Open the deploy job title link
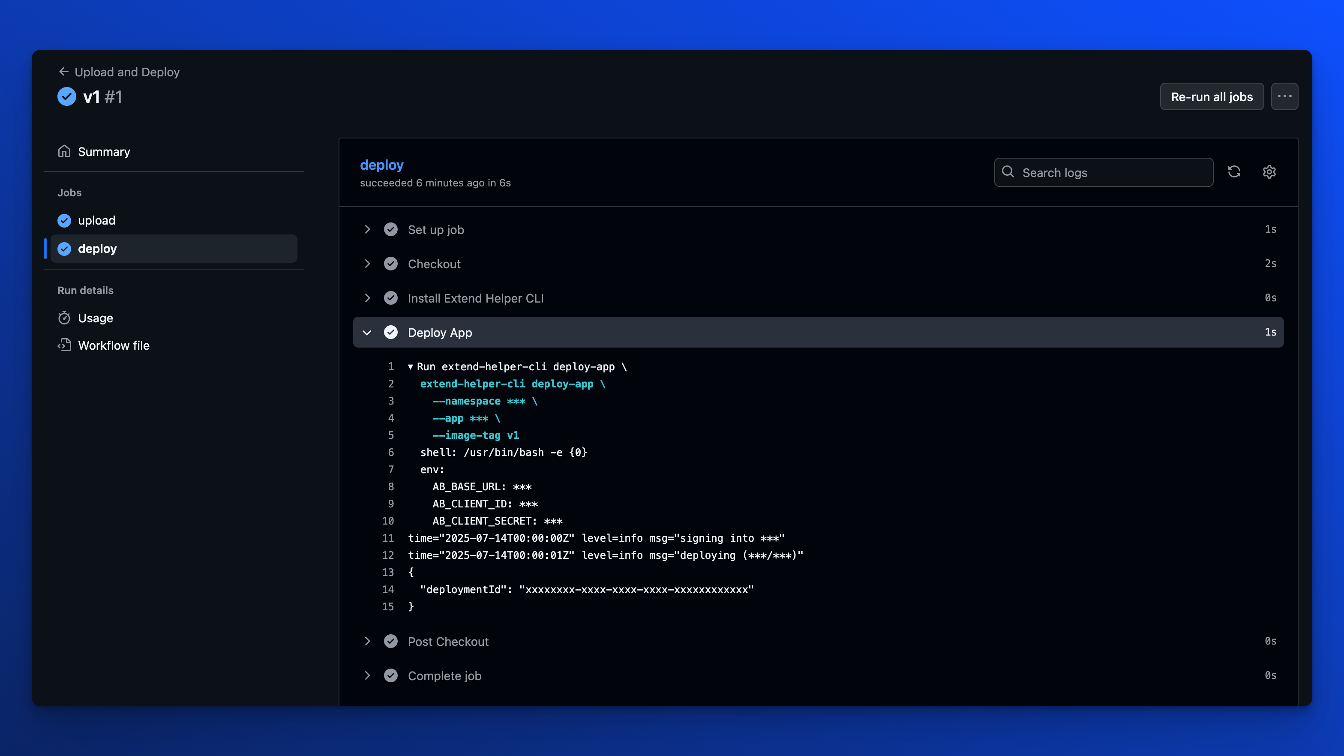This screenshot has width=1344, height=756. 381,165
